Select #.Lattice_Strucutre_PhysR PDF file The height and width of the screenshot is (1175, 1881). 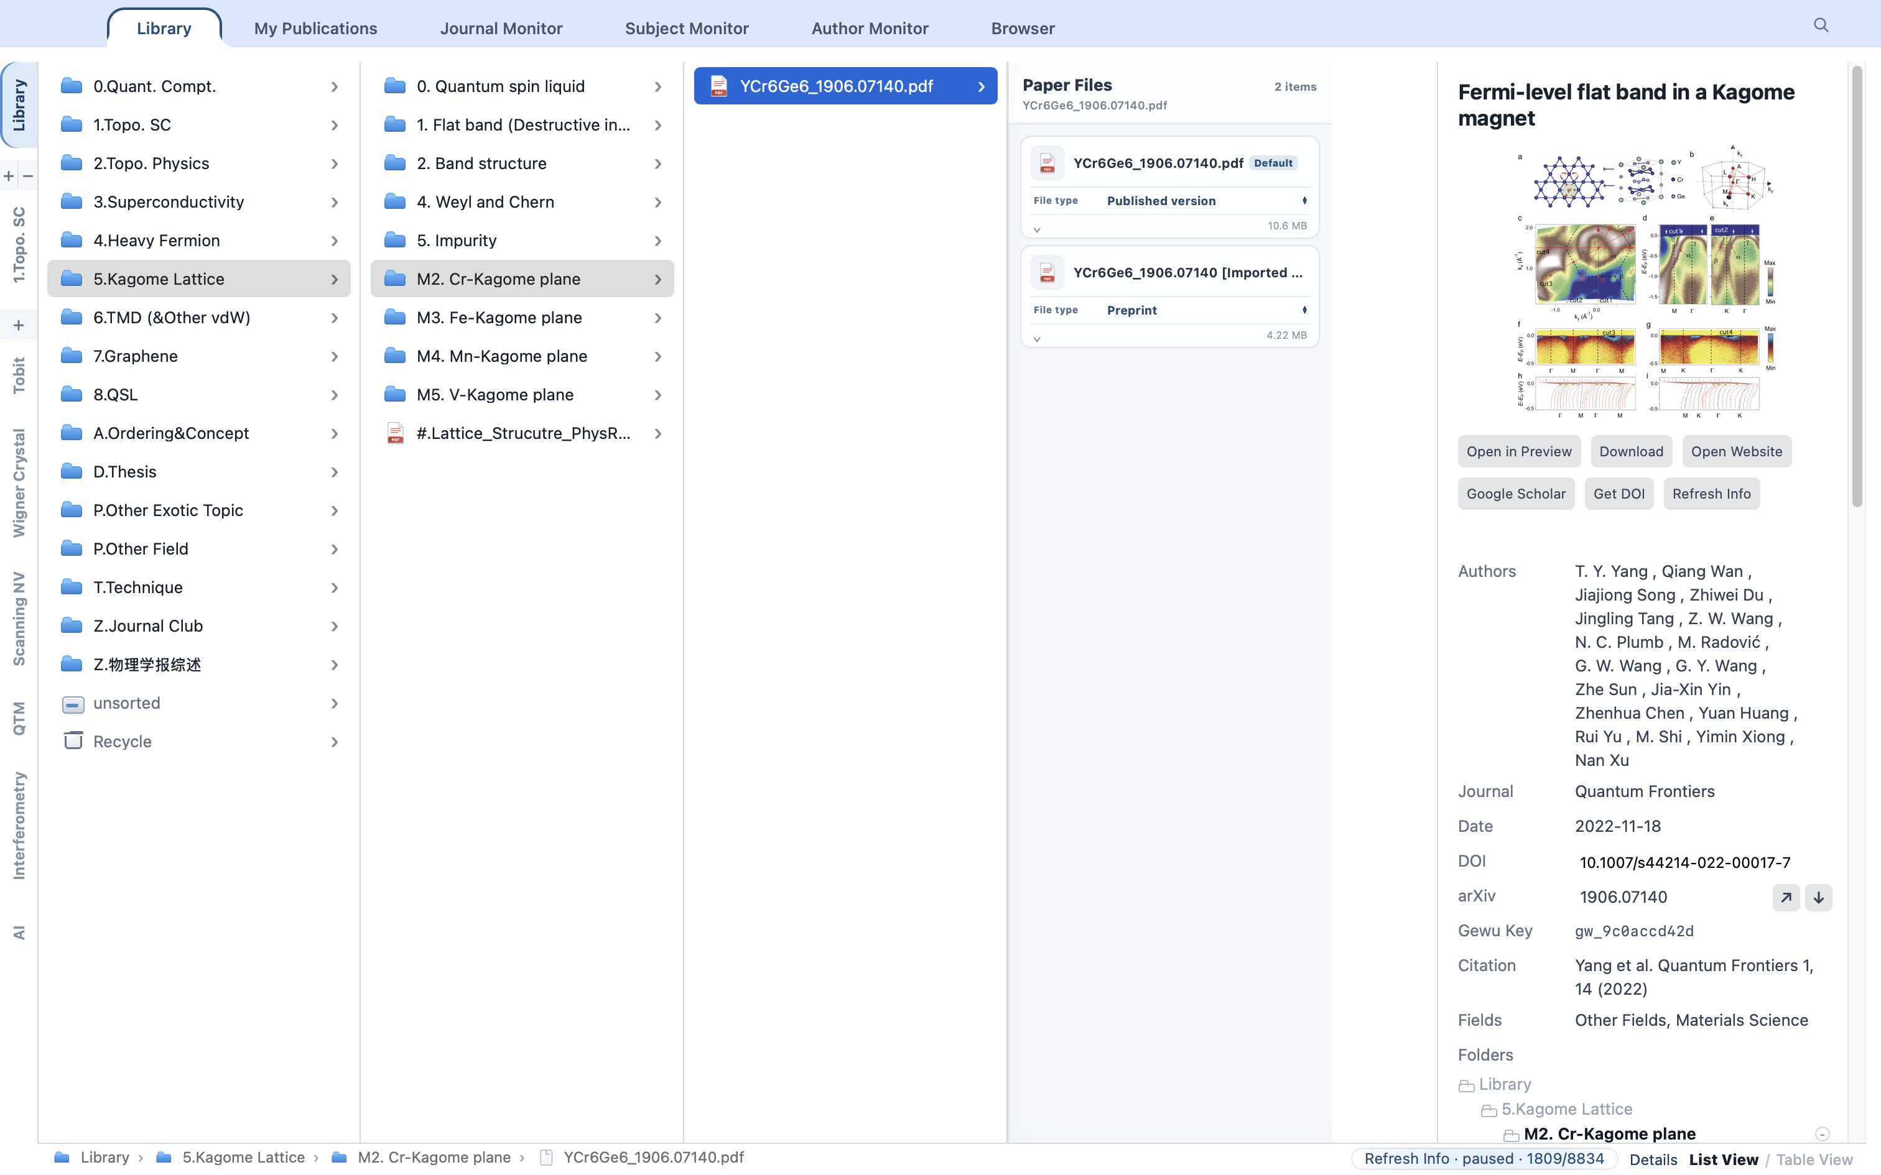[x=522, y=434]
